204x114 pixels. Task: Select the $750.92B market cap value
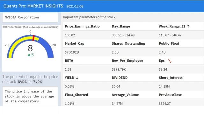[x=72, y=52]
